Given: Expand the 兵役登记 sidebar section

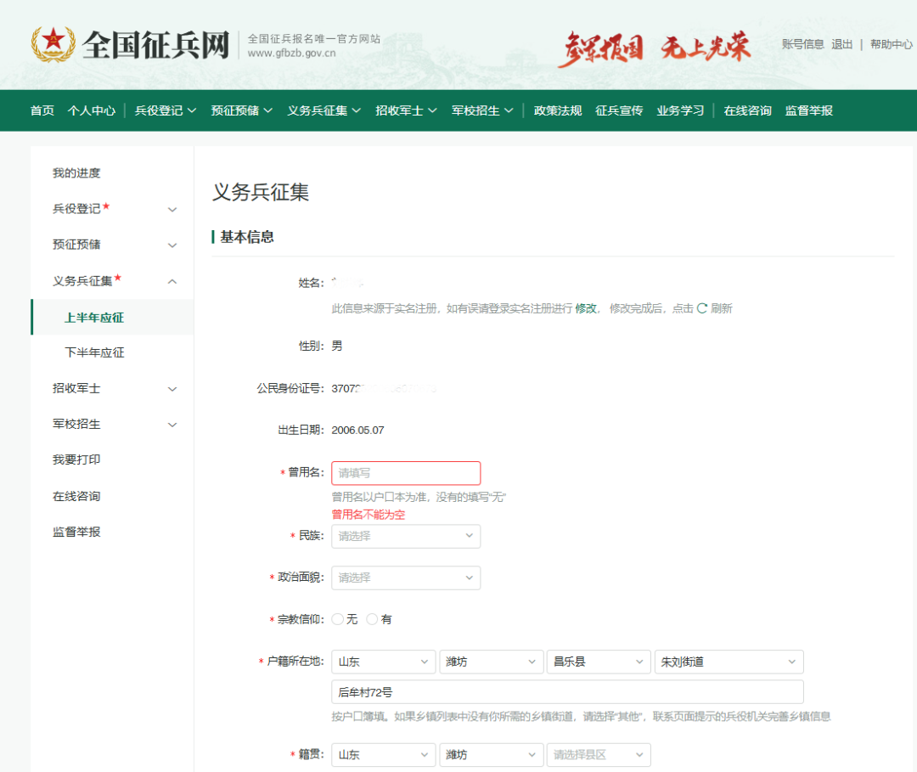Looking at the screenshot, I should pyautogui.click(x=172, y=209).
